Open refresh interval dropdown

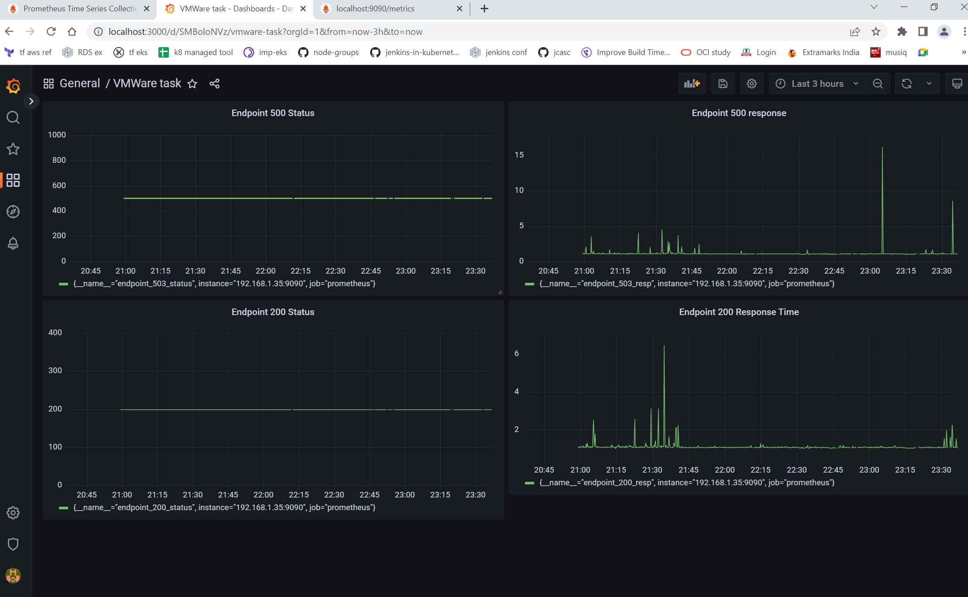click(x=929, y=83)
